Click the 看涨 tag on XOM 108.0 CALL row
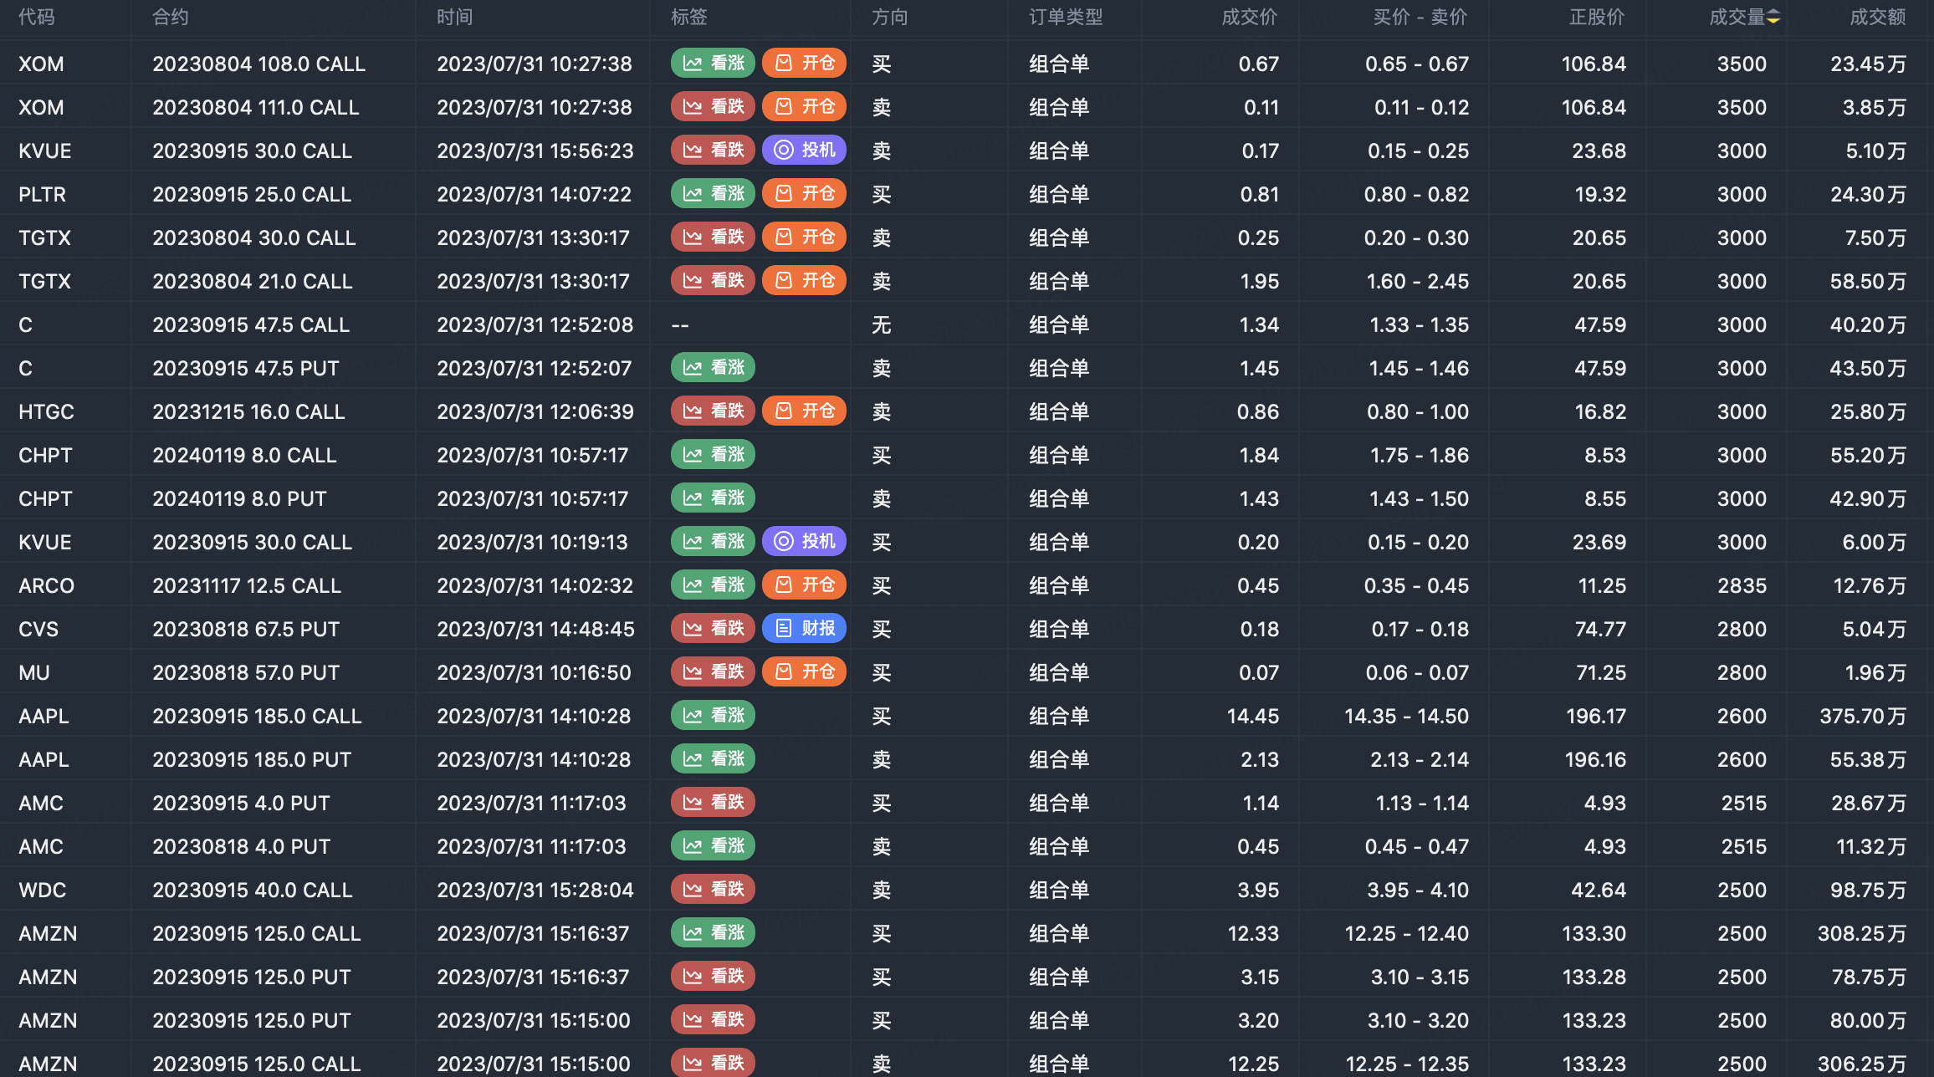The width and height of the screenshot is (1934, 1077). click(713, 64)
